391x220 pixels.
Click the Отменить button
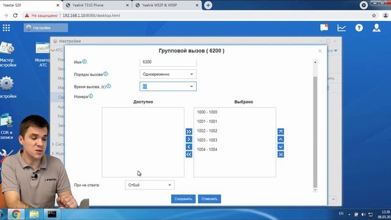point(210,199)
